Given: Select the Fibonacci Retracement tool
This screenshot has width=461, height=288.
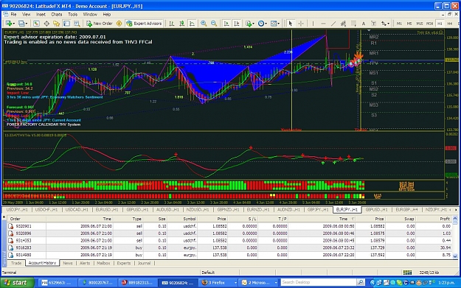Looking at the screenshot, I should tap(353, 24).
